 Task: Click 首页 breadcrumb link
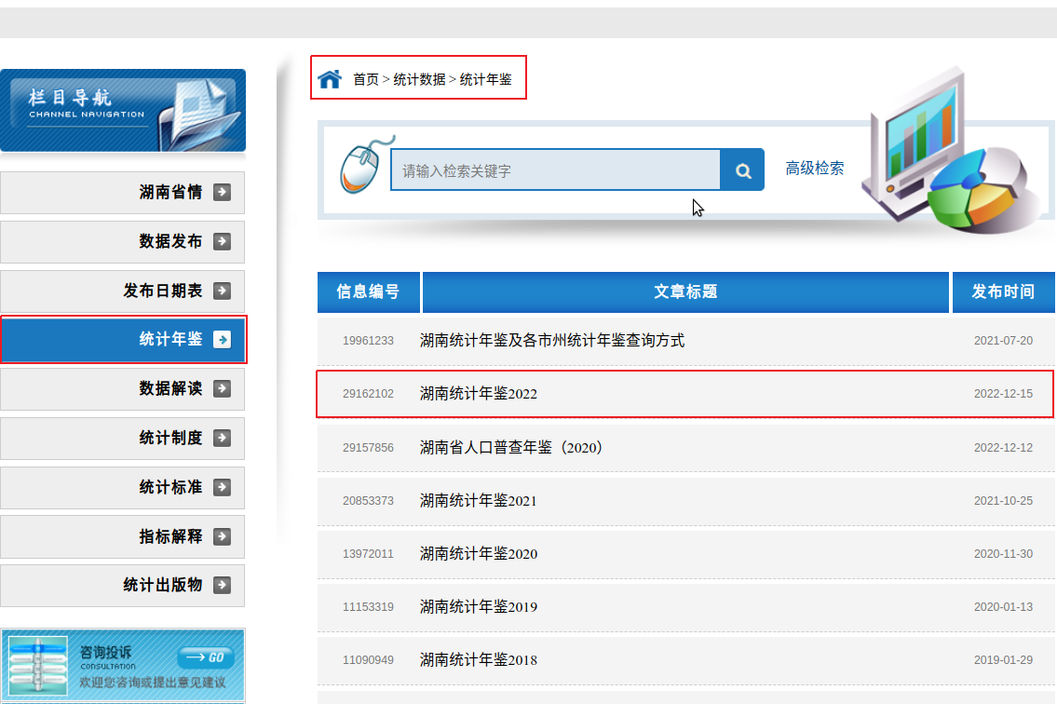tap(366, 80)
